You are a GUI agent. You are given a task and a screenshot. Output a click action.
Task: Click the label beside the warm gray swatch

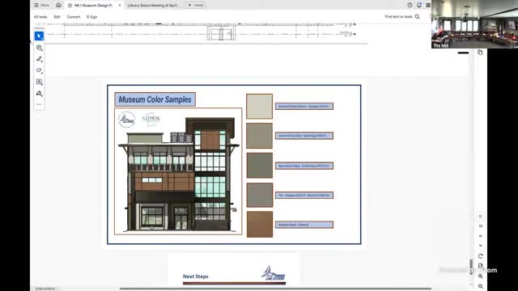click(304, 196)
